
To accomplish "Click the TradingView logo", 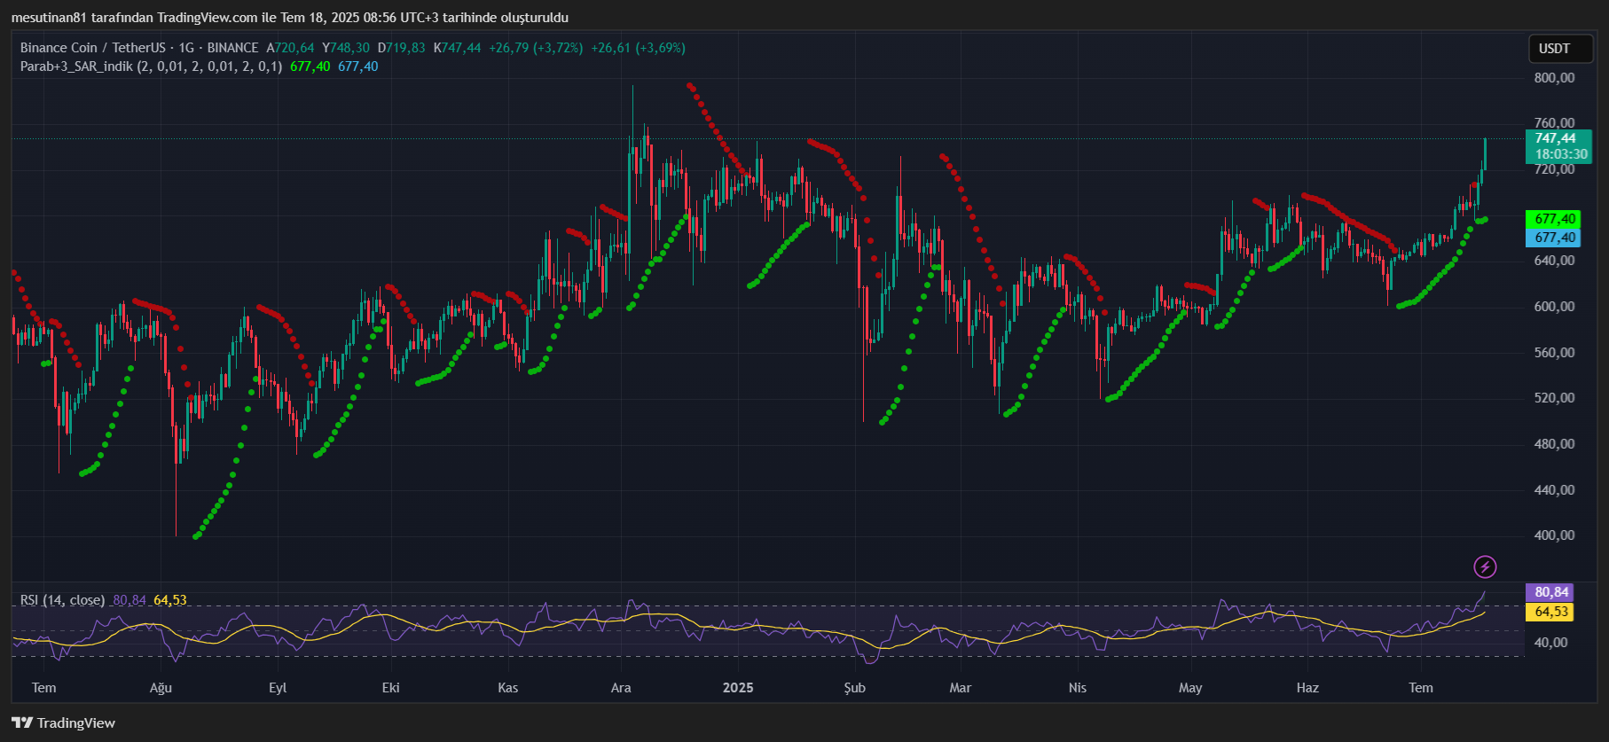I will (x=64, y=722).
